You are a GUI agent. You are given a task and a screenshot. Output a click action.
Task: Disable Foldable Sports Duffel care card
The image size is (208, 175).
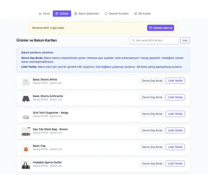152,163
